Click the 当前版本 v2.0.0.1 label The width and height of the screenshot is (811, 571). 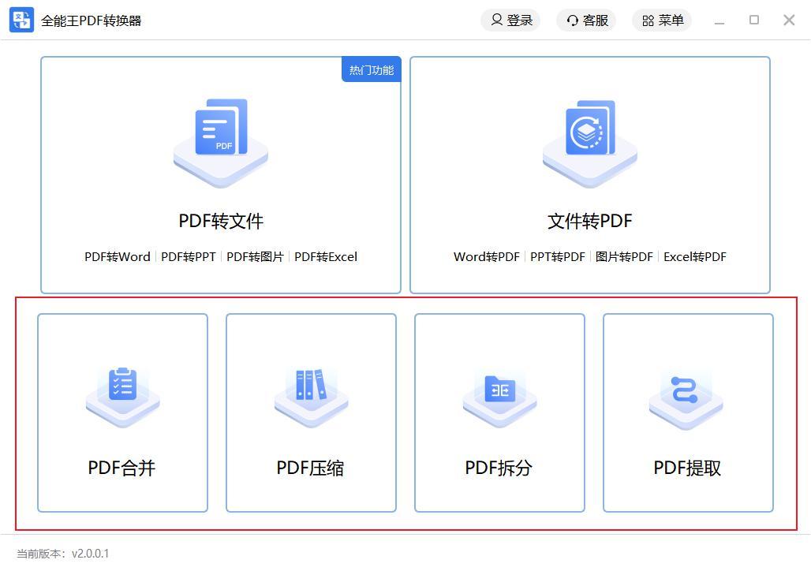tap(62, 554)
